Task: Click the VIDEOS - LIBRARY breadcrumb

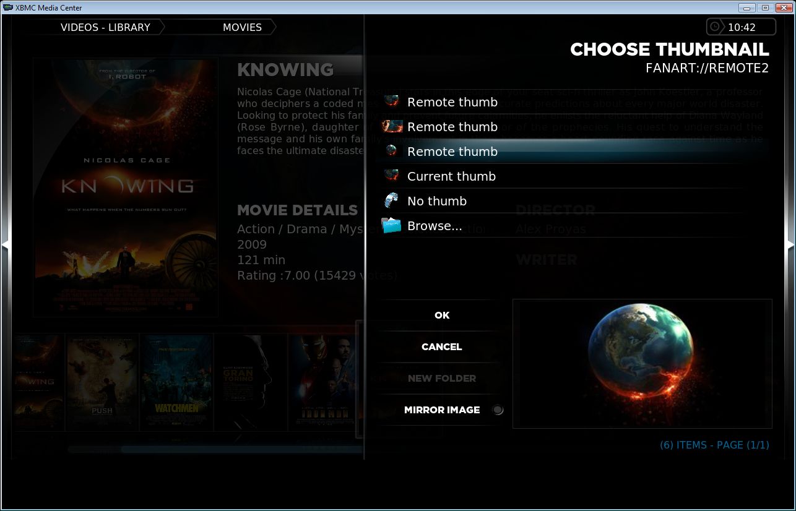Action: [x=105, y=27]
